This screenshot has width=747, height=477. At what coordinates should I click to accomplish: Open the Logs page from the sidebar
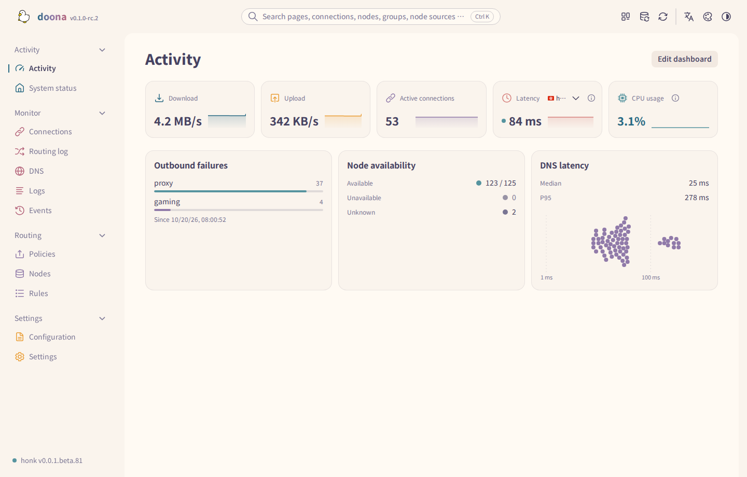(x=60, y=191)
